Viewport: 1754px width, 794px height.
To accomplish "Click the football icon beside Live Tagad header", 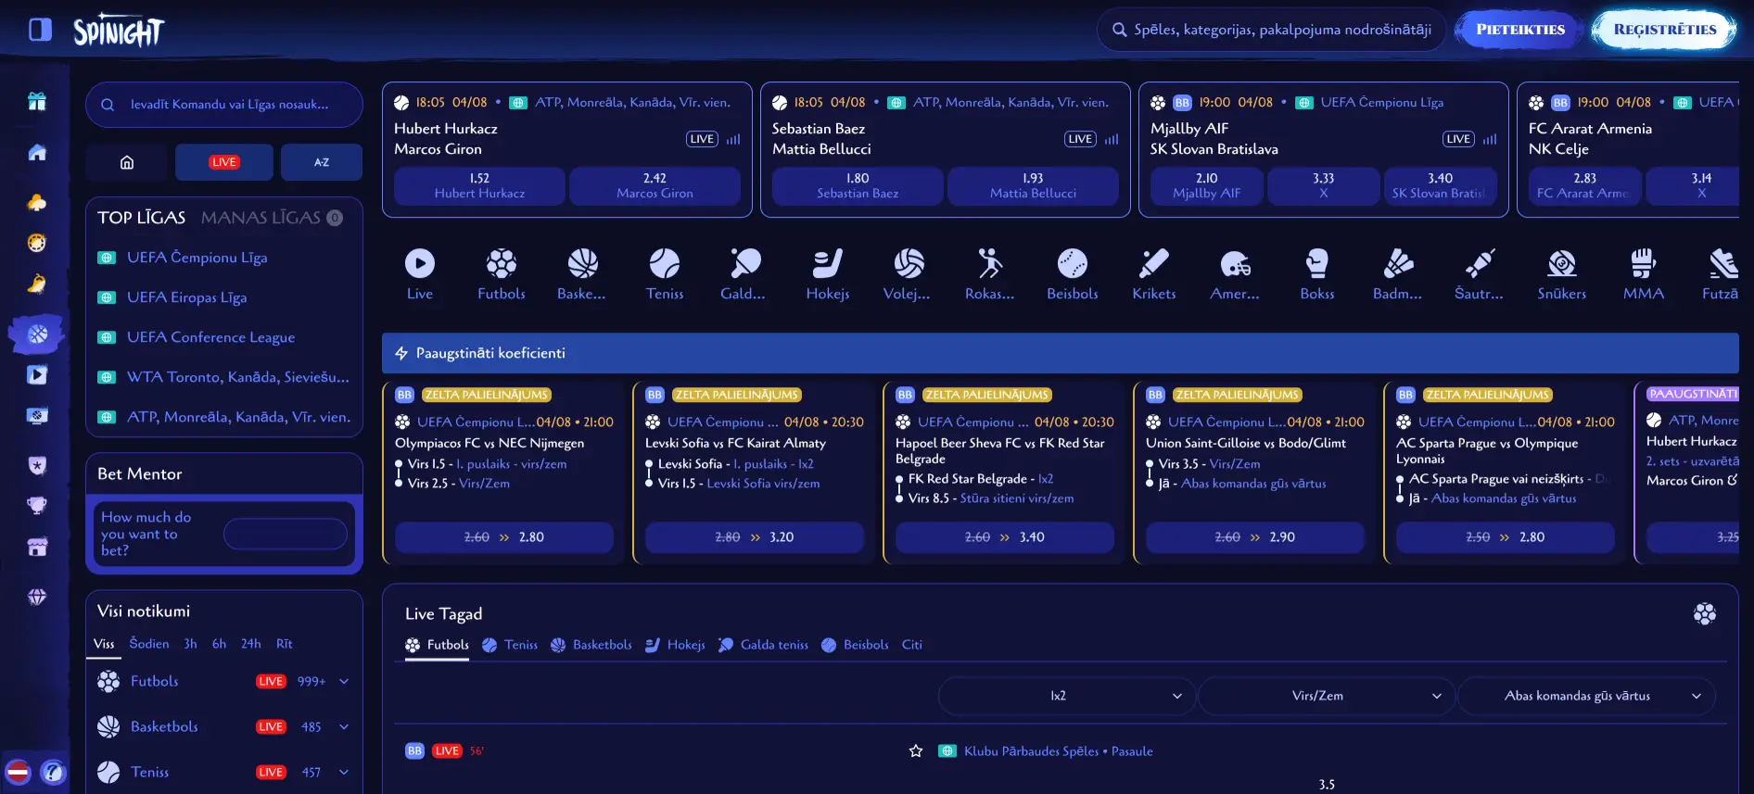I will 1705,613.
